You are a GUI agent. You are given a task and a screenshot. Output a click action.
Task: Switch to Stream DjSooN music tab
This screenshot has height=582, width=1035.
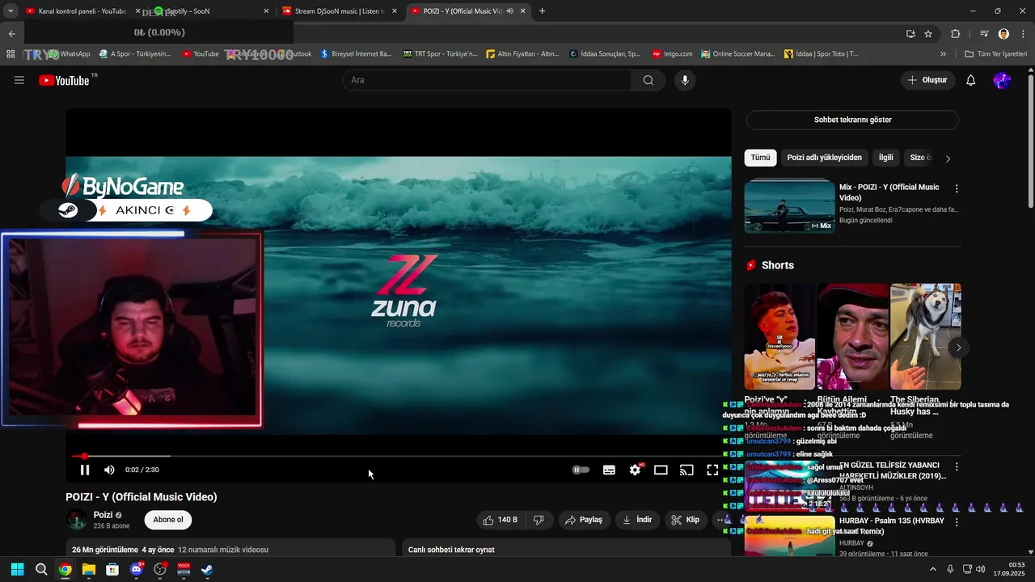[338, 11]
